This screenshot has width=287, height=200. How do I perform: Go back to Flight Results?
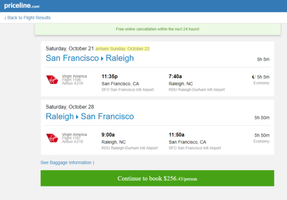28,18
